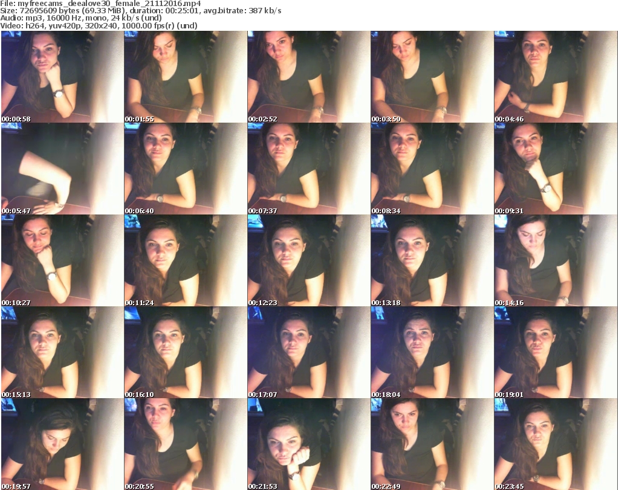
Task: Choose the 00:17:07 video frame
Action: pyautogui.click(x=309, y=352)
